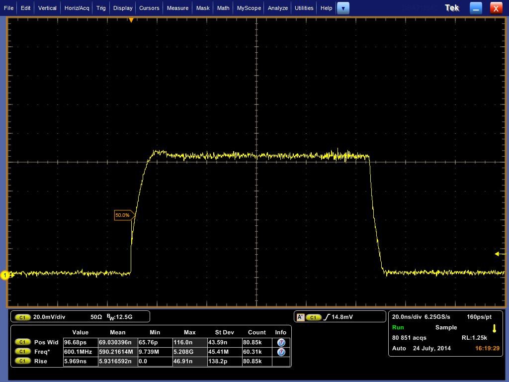Click the rising-edge slope icon in trigger readout
Viewport: 509px width, 382px height.
329,317
